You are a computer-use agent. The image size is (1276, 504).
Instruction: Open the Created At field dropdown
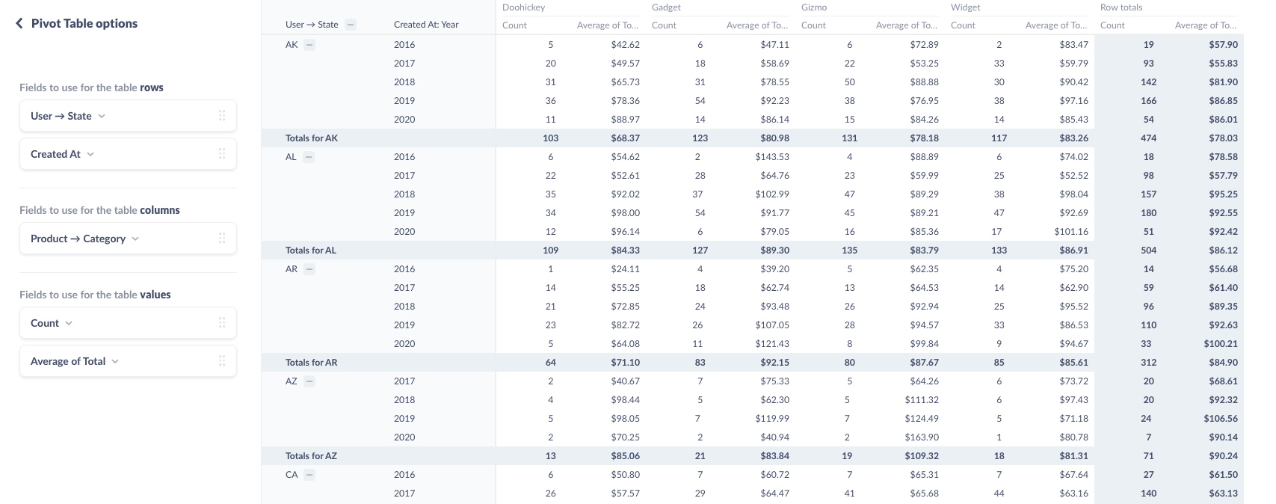click(x=90, y=155)
